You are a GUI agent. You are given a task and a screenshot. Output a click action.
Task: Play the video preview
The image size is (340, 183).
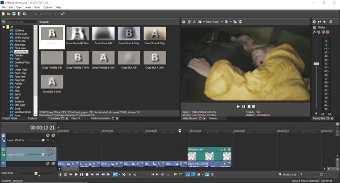(x=238, y=106)
